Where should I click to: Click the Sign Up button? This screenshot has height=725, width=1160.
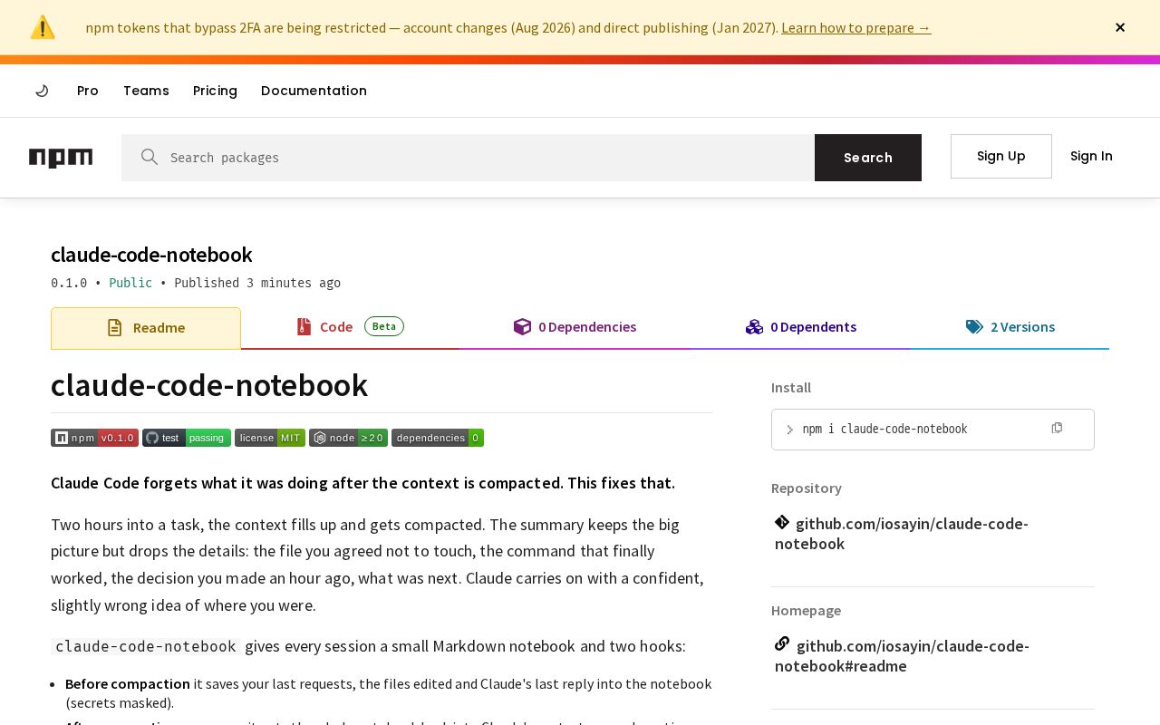pos(1001,156)
